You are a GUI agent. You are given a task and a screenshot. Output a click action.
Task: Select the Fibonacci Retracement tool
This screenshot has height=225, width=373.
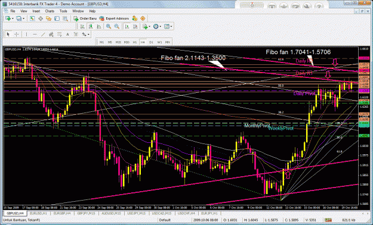coord(59,35)
